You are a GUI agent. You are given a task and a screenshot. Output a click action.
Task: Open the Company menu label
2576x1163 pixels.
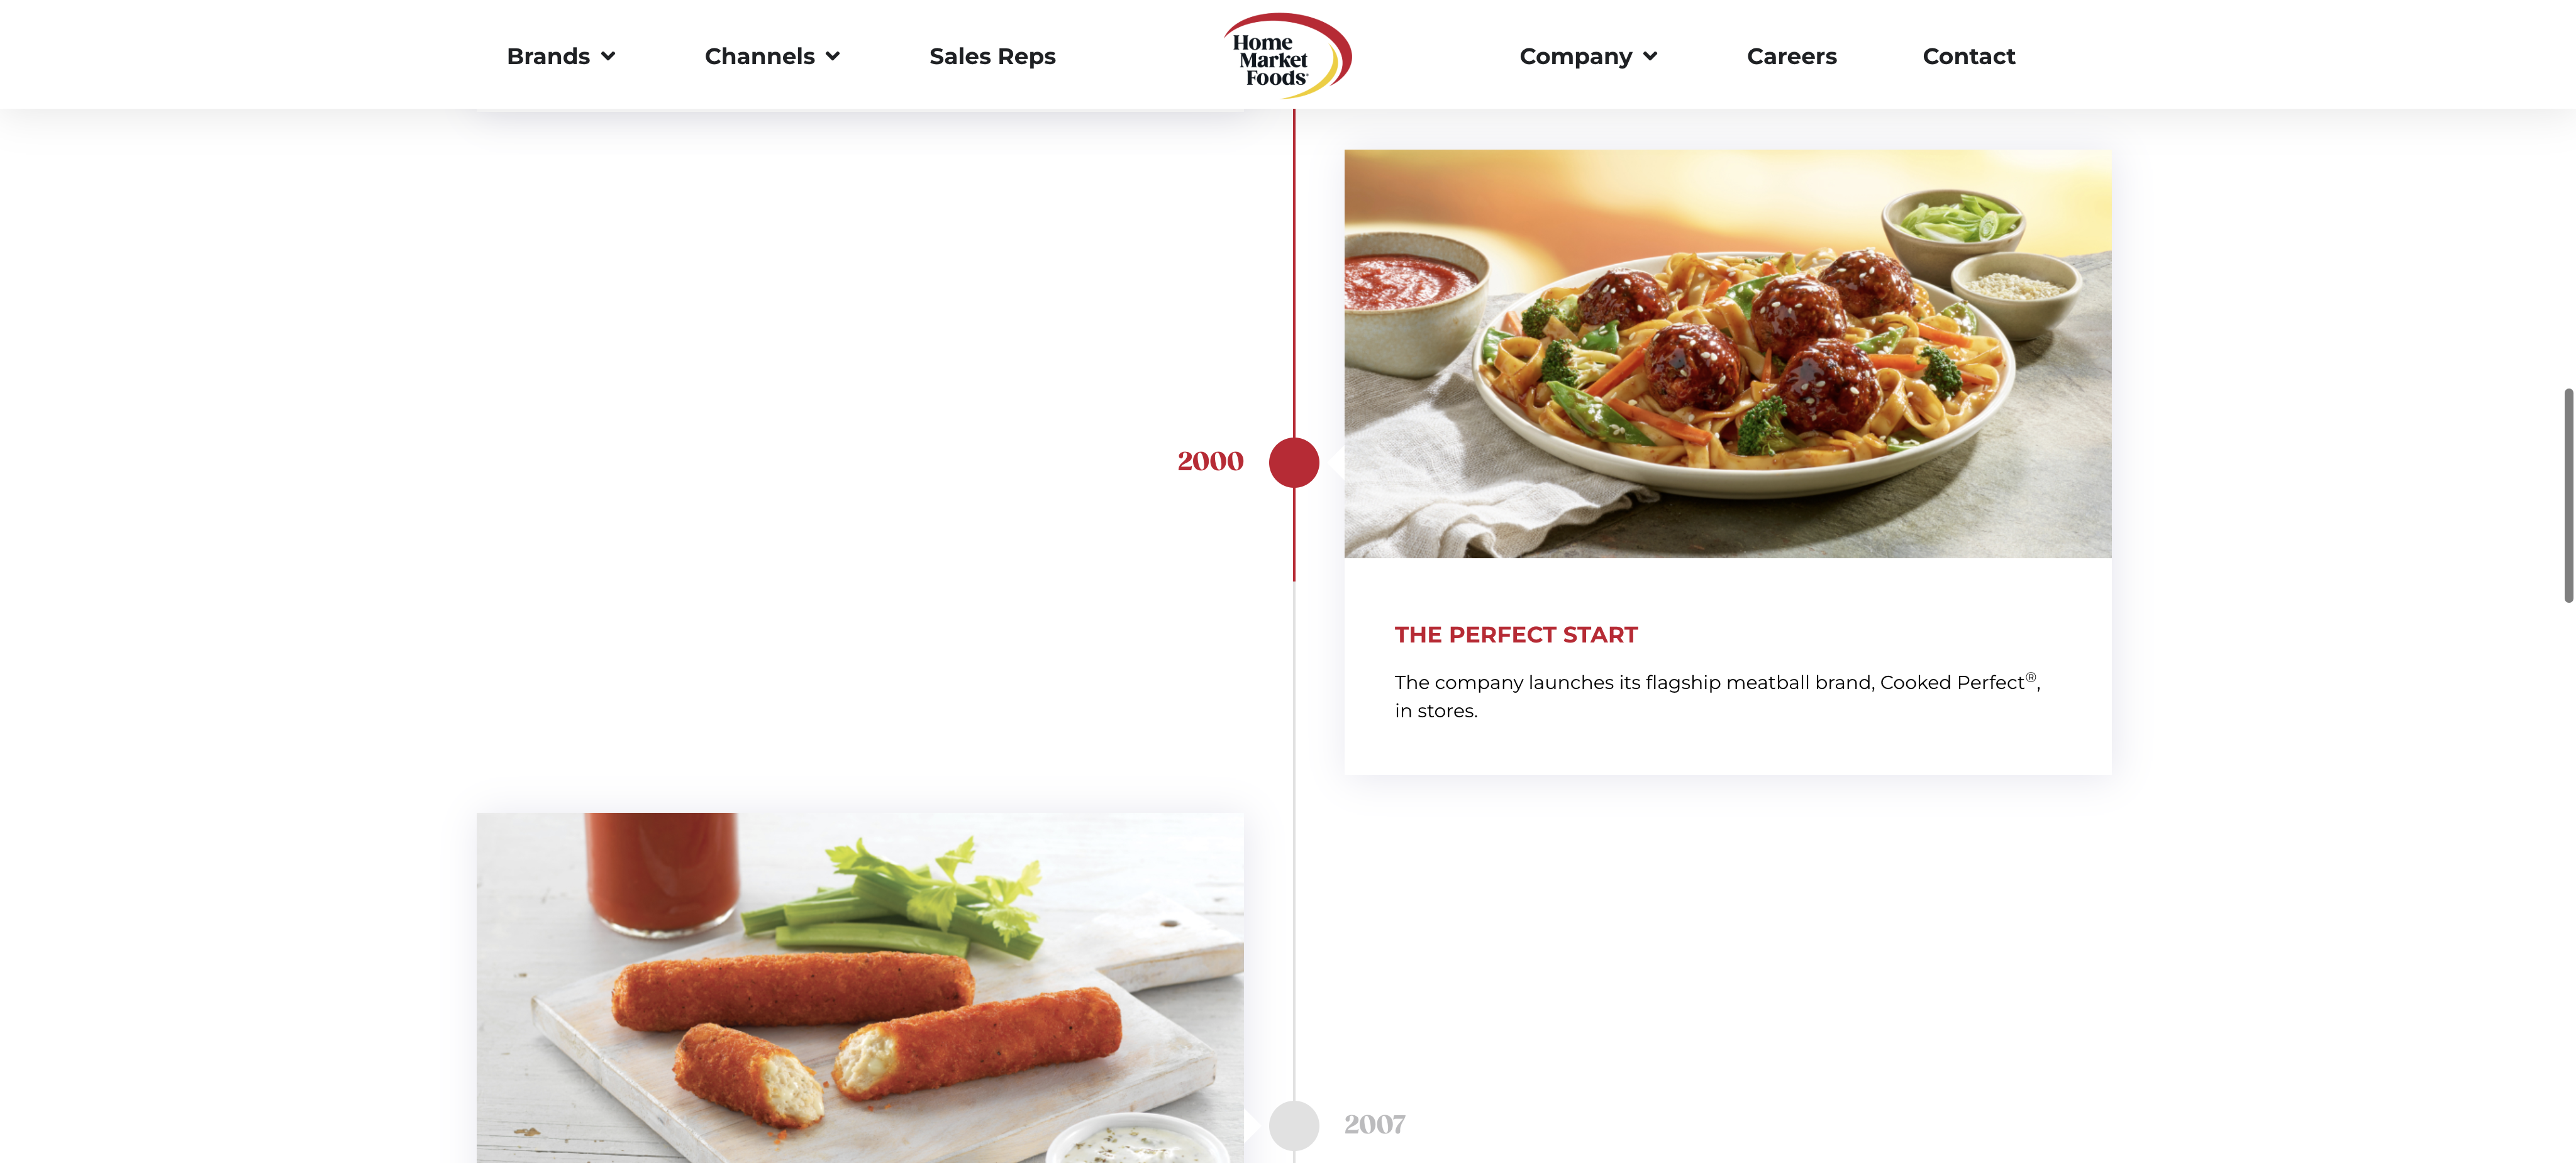1575,56
